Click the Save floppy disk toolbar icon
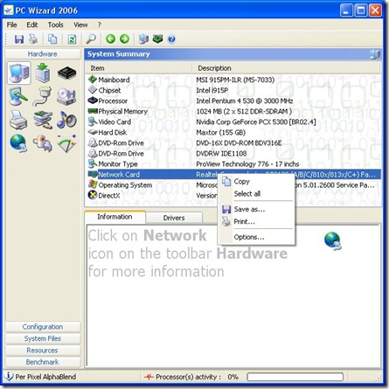389x389 pixels. coord(19,39)
